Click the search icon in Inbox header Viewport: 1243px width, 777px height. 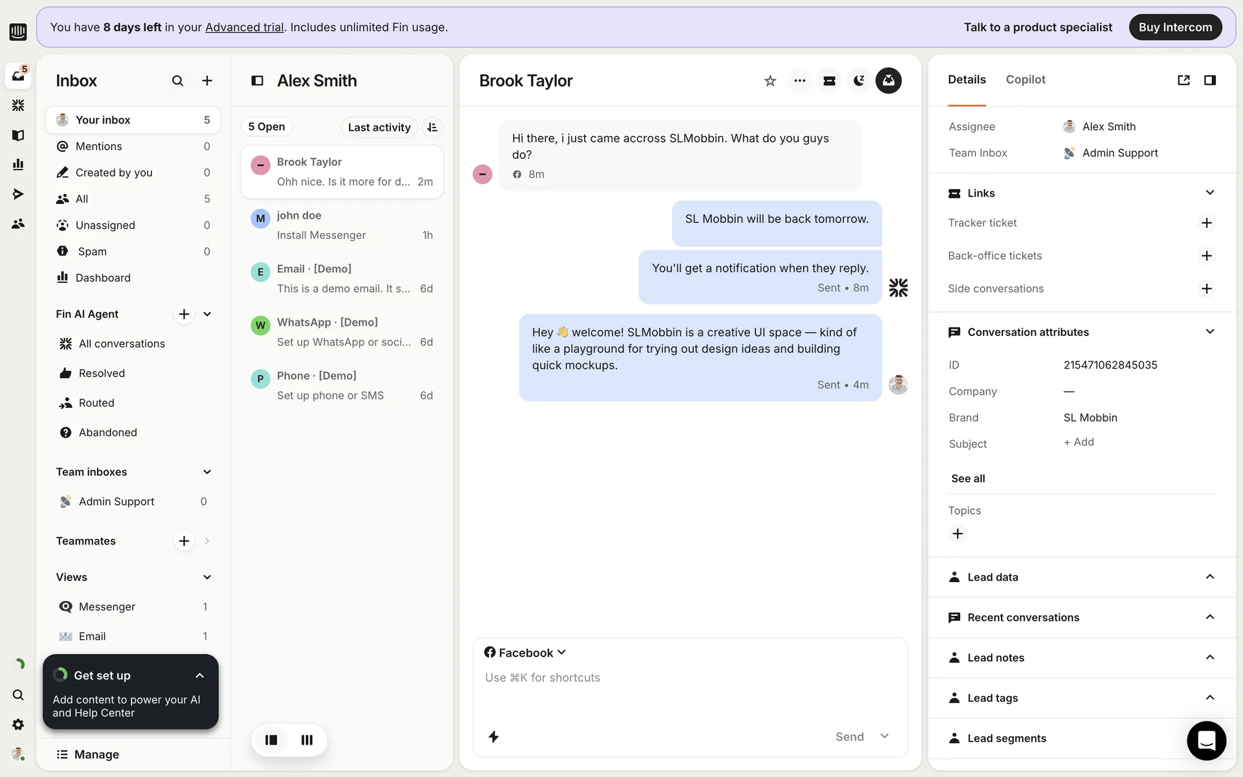(177, 81)
